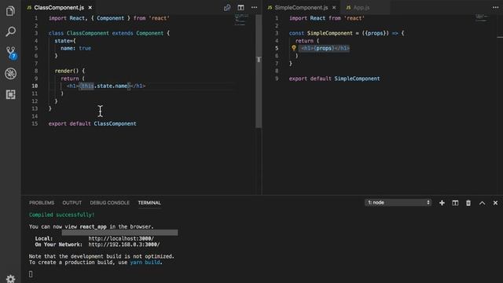Open the '1: node' terminal dropdown
The image size is (503, 283).
[398, 203]
